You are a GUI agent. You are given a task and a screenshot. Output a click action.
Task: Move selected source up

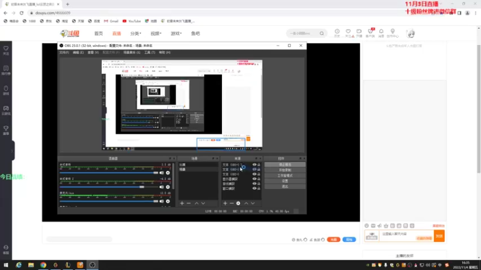click(x=246, y=203)
